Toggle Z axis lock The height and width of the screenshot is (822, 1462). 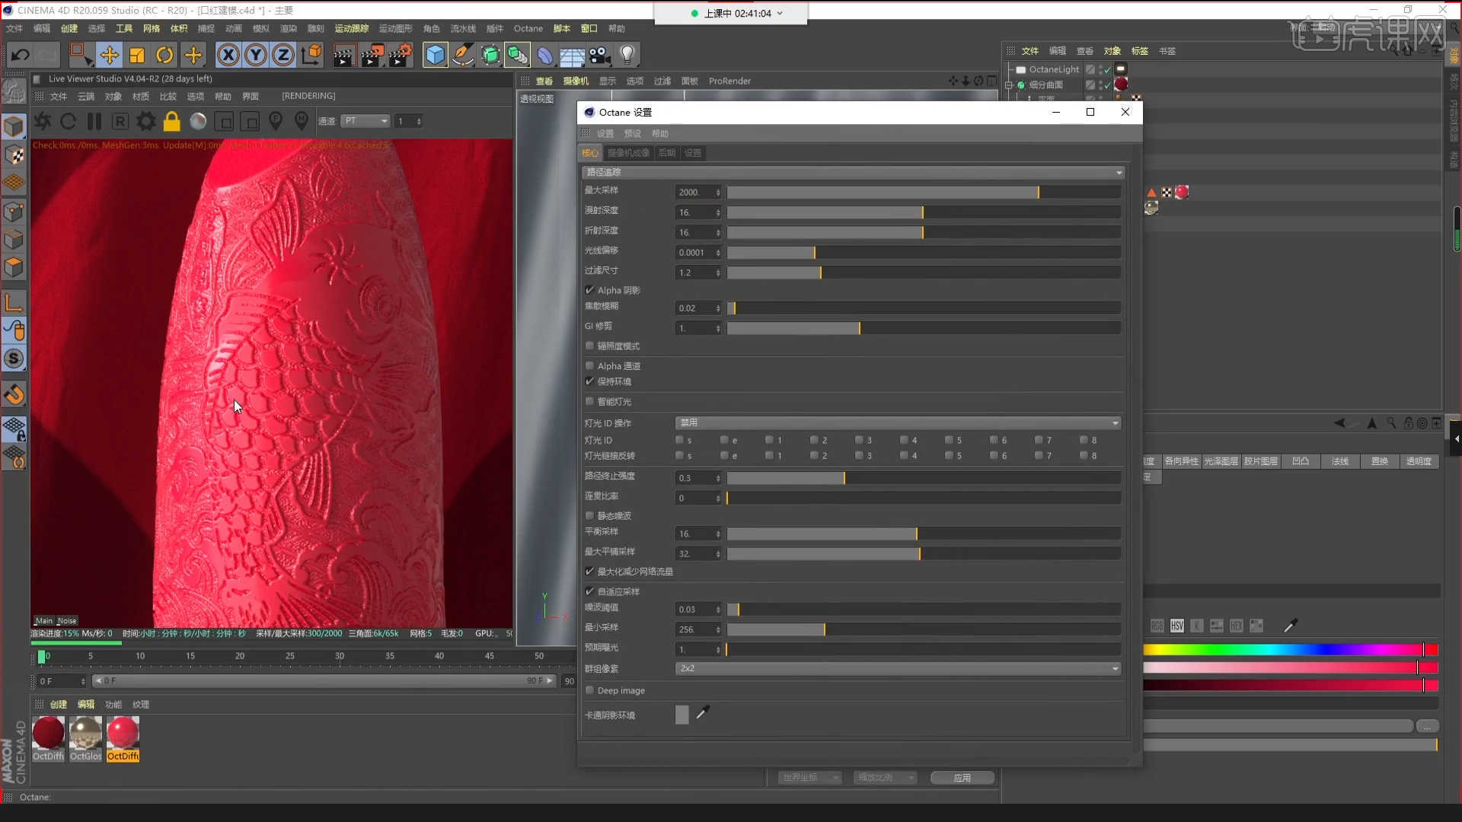click(x=283, y=55)
